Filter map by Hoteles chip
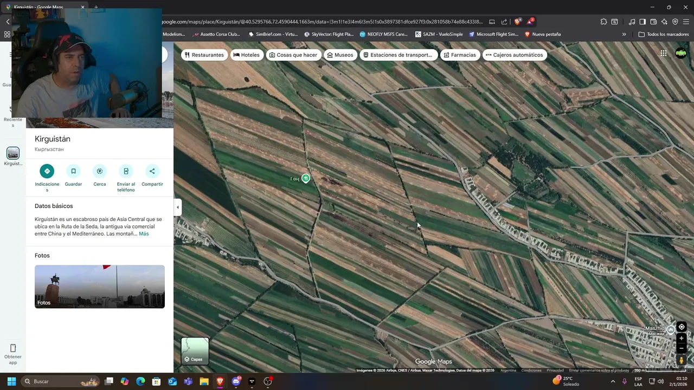Screen dimensions: 694x390 click(x=247, y=55)
